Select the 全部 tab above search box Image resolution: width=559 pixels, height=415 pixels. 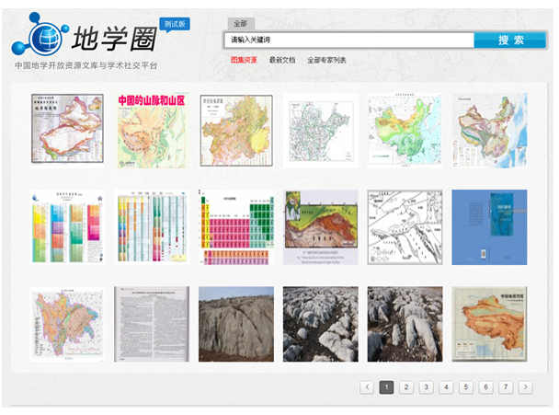pyautogui.click(x=240, y=23)
